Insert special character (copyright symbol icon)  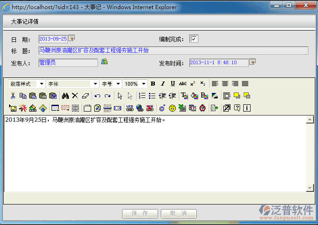[x=162, y=108]
